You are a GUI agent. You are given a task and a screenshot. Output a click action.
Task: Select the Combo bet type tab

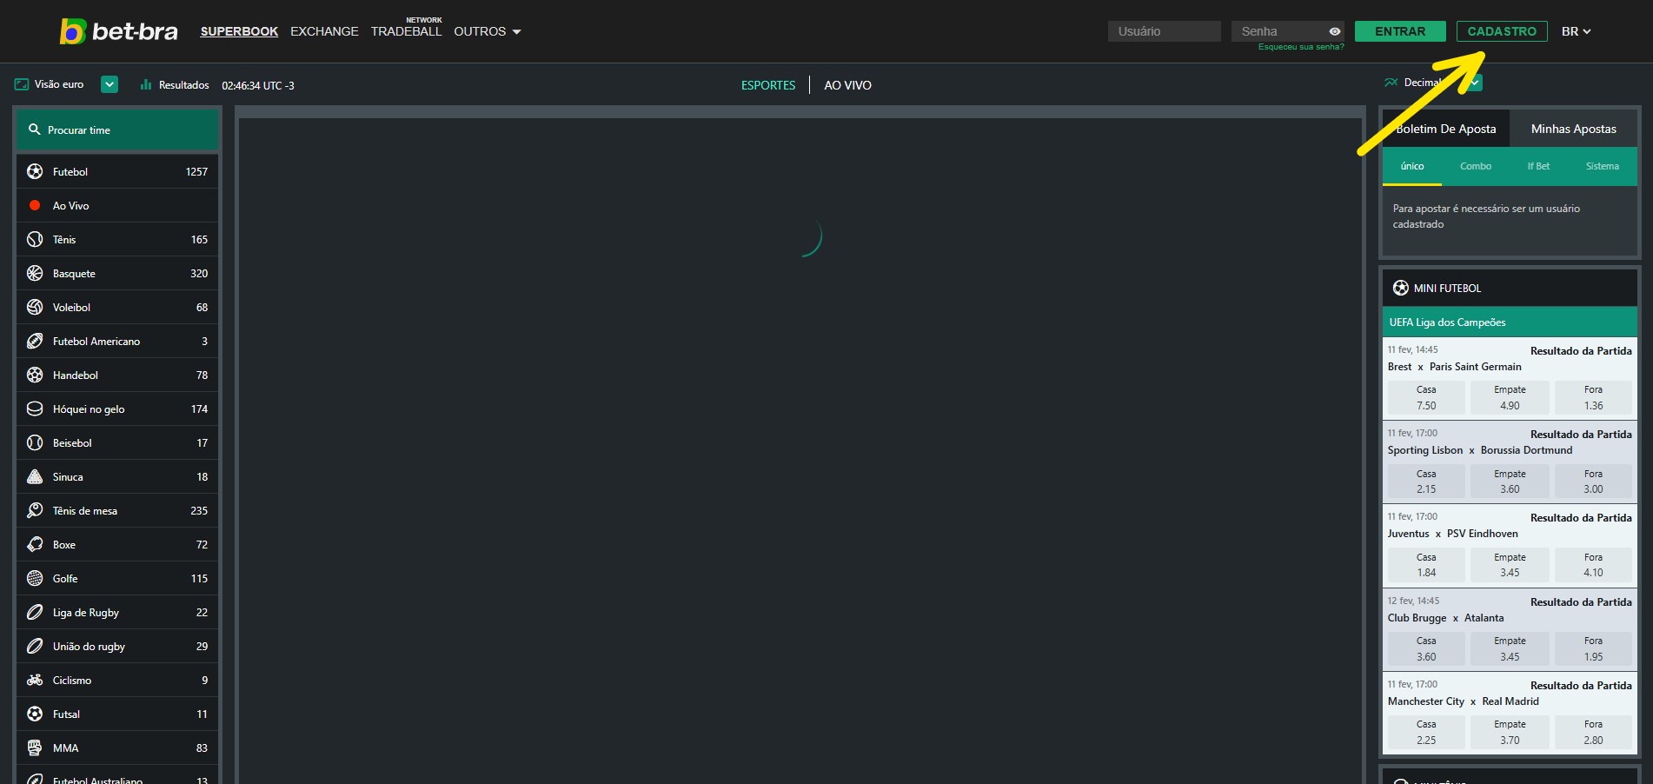(1476, 166)
